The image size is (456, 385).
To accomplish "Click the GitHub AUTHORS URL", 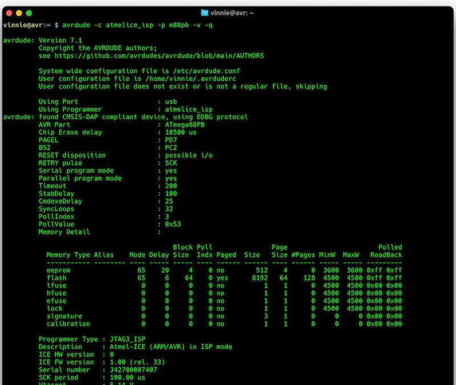I will point(159,56).
